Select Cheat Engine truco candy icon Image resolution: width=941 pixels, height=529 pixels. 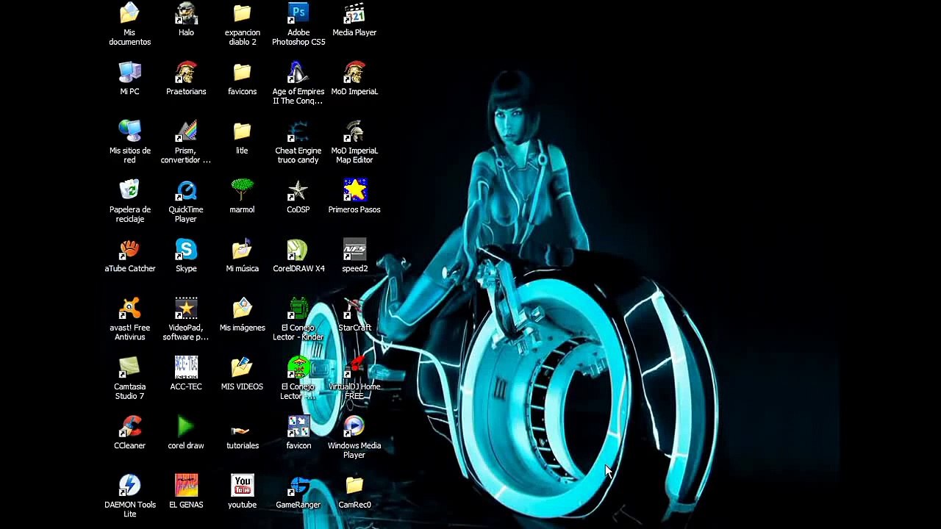coord(298,131)
